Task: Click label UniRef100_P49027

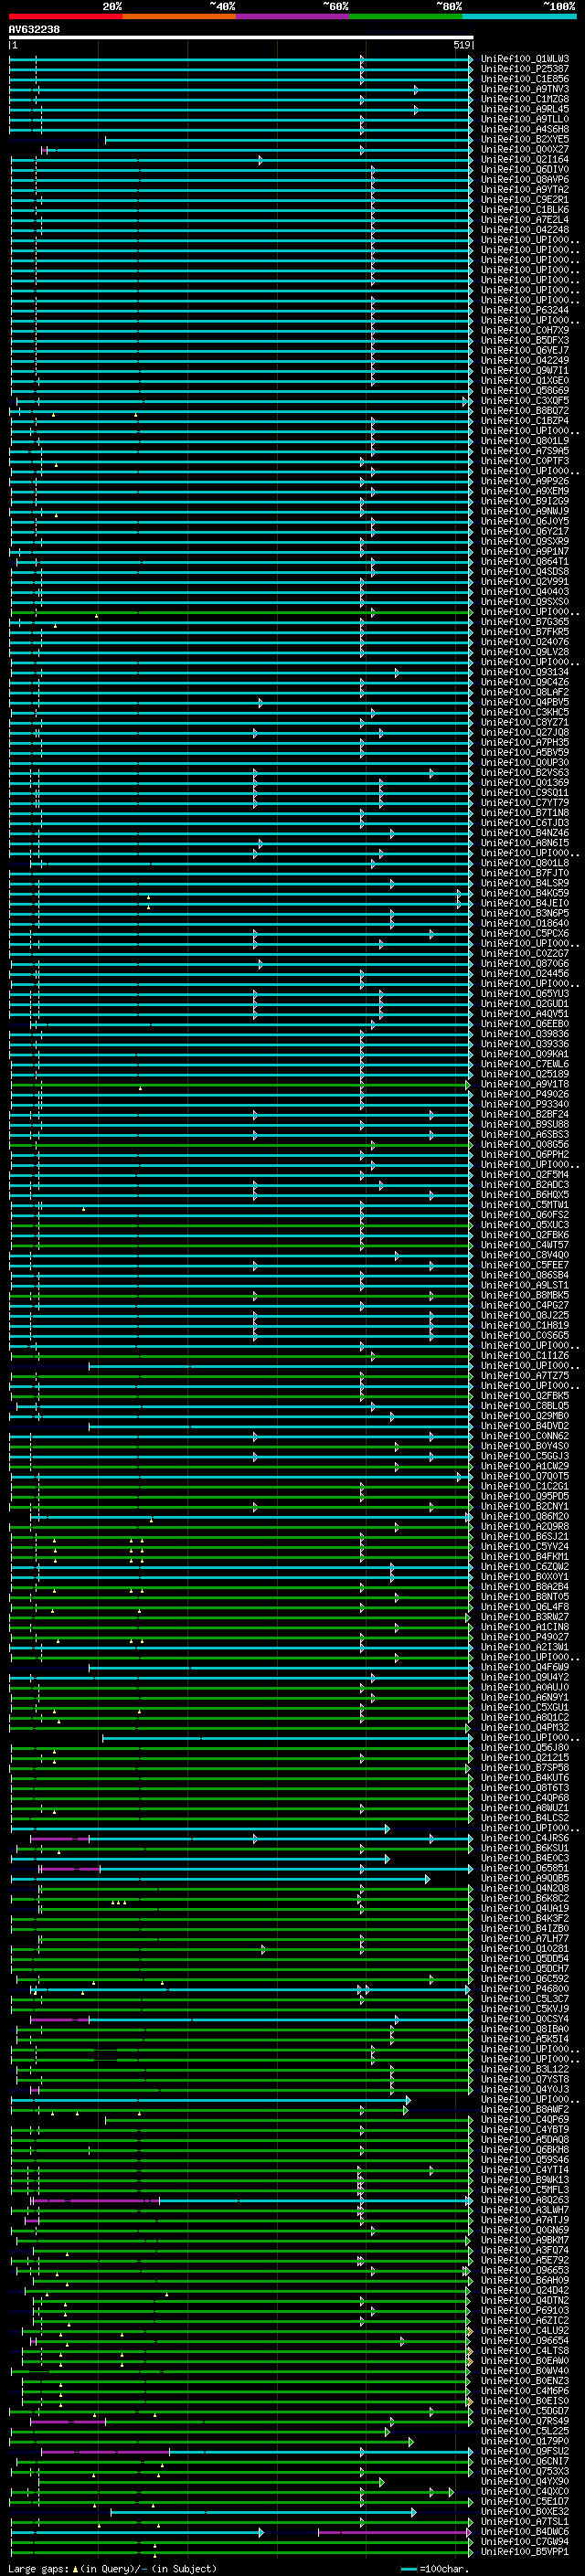Action: pos(525,1637)
